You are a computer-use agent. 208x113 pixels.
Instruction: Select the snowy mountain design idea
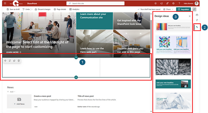click(173, 101)
